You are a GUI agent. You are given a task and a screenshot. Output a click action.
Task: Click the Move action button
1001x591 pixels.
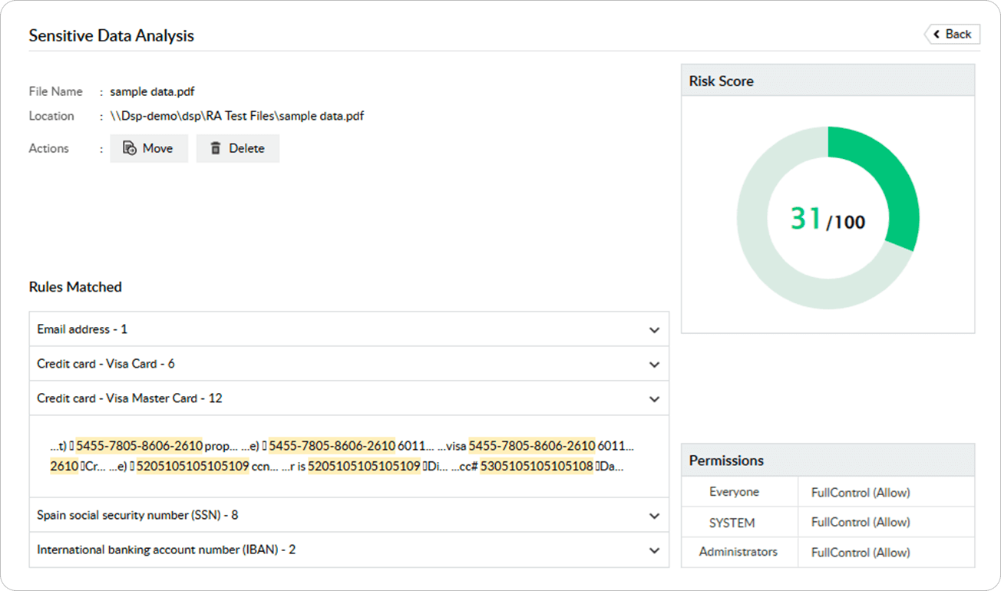[149, 147]
